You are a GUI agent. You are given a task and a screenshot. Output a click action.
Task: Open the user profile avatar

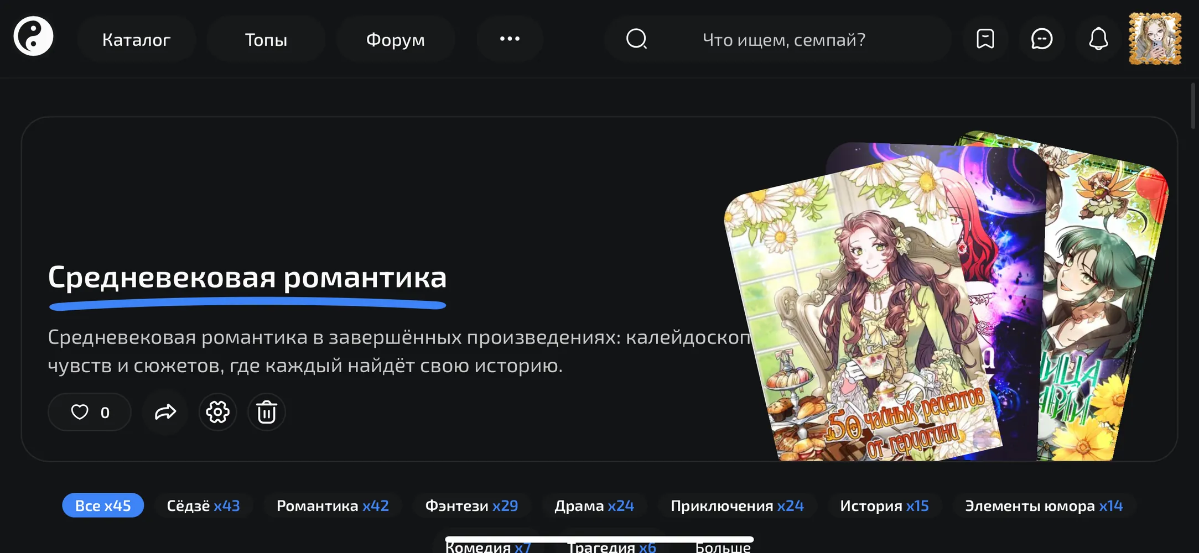[x=1155, y=39]
